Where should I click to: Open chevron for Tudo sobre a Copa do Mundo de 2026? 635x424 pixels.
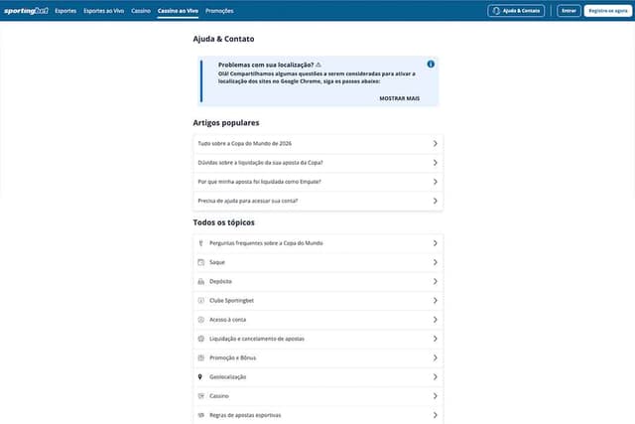(435, 144)
